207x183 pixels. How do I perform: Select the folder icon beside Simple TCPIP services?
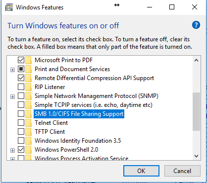28,105
